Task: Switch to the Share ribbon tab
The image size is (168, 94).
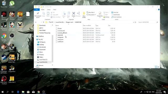Action: click(49, 10)
